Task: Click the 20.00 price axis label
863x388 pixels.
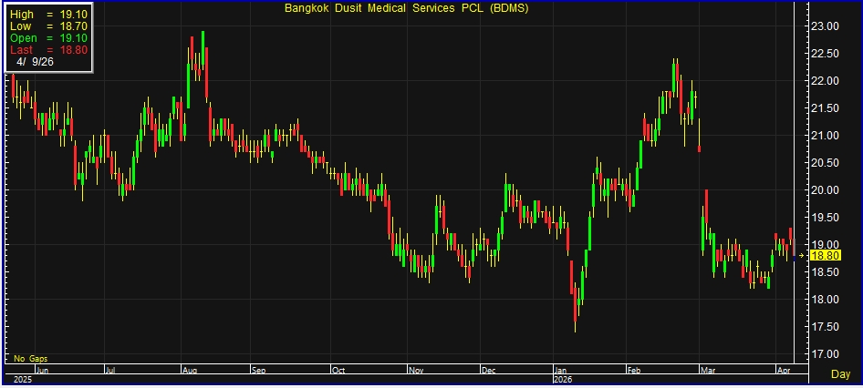Action: pyautogui.click(x=825, y=190)
